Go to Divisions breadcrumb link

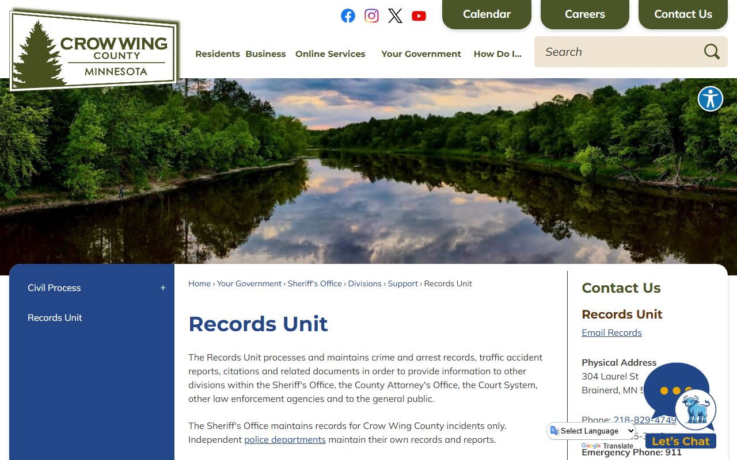tap(364, 283)
